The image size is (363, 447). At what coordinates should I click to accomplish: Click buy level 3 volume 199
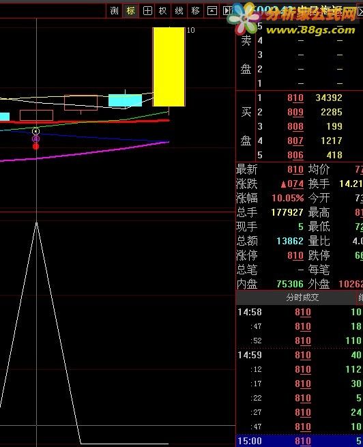(x=334, y=126)
